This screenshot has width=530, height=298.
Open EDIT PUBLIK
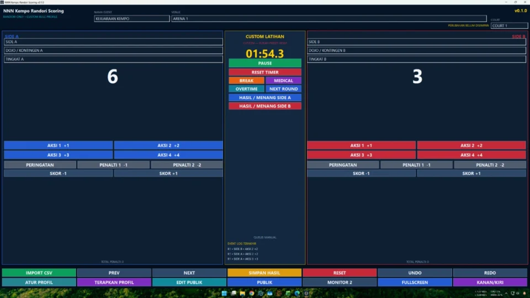tap(189, 282)
